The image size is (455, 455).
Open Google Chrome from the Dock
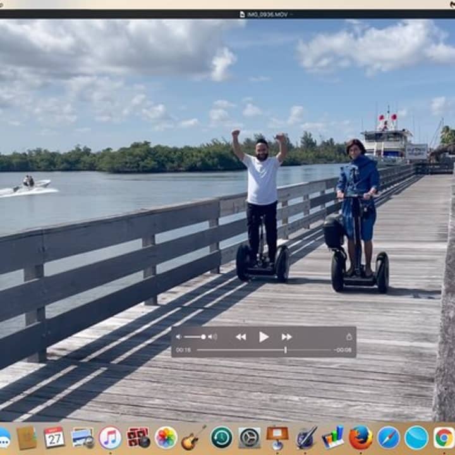coord(444,437)
